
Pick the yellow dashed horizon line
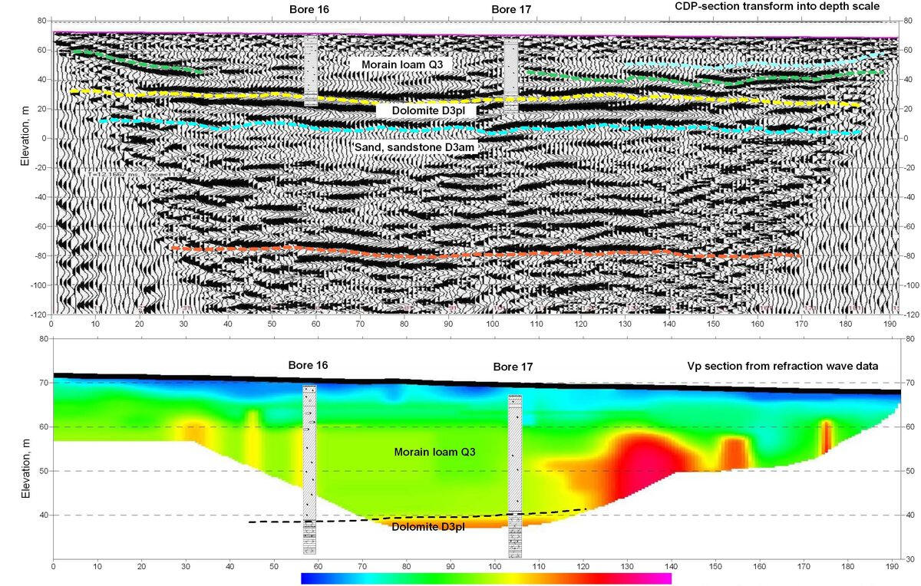[x=230, y=94]
